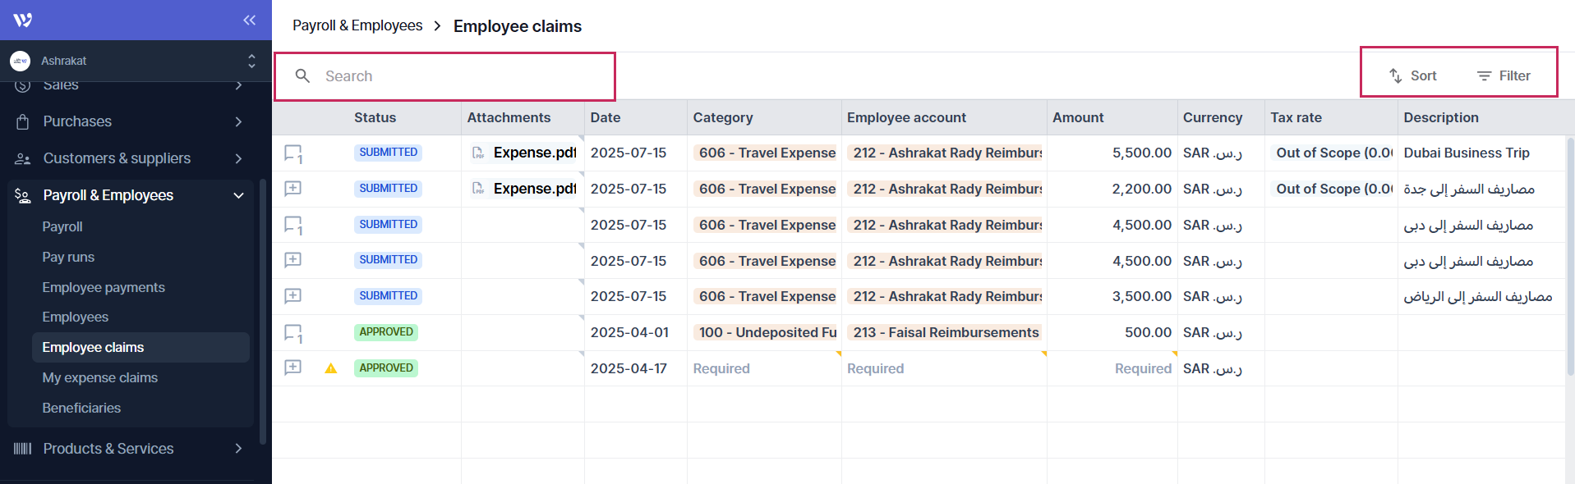Click the Amount column header
Viewport: 1575px width, 484px height.
pyautogui.click(x=1078, y=117)
